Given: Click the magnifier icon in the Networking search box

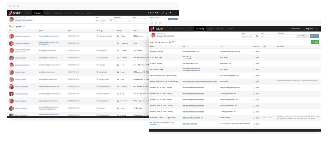Looking at the screenshot, I should point(257,36).
